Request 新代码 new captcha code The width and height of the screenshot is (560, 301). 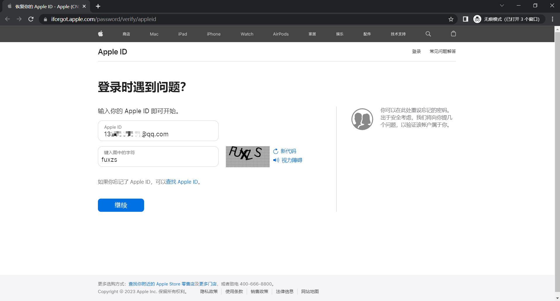(x=288, y=151)
